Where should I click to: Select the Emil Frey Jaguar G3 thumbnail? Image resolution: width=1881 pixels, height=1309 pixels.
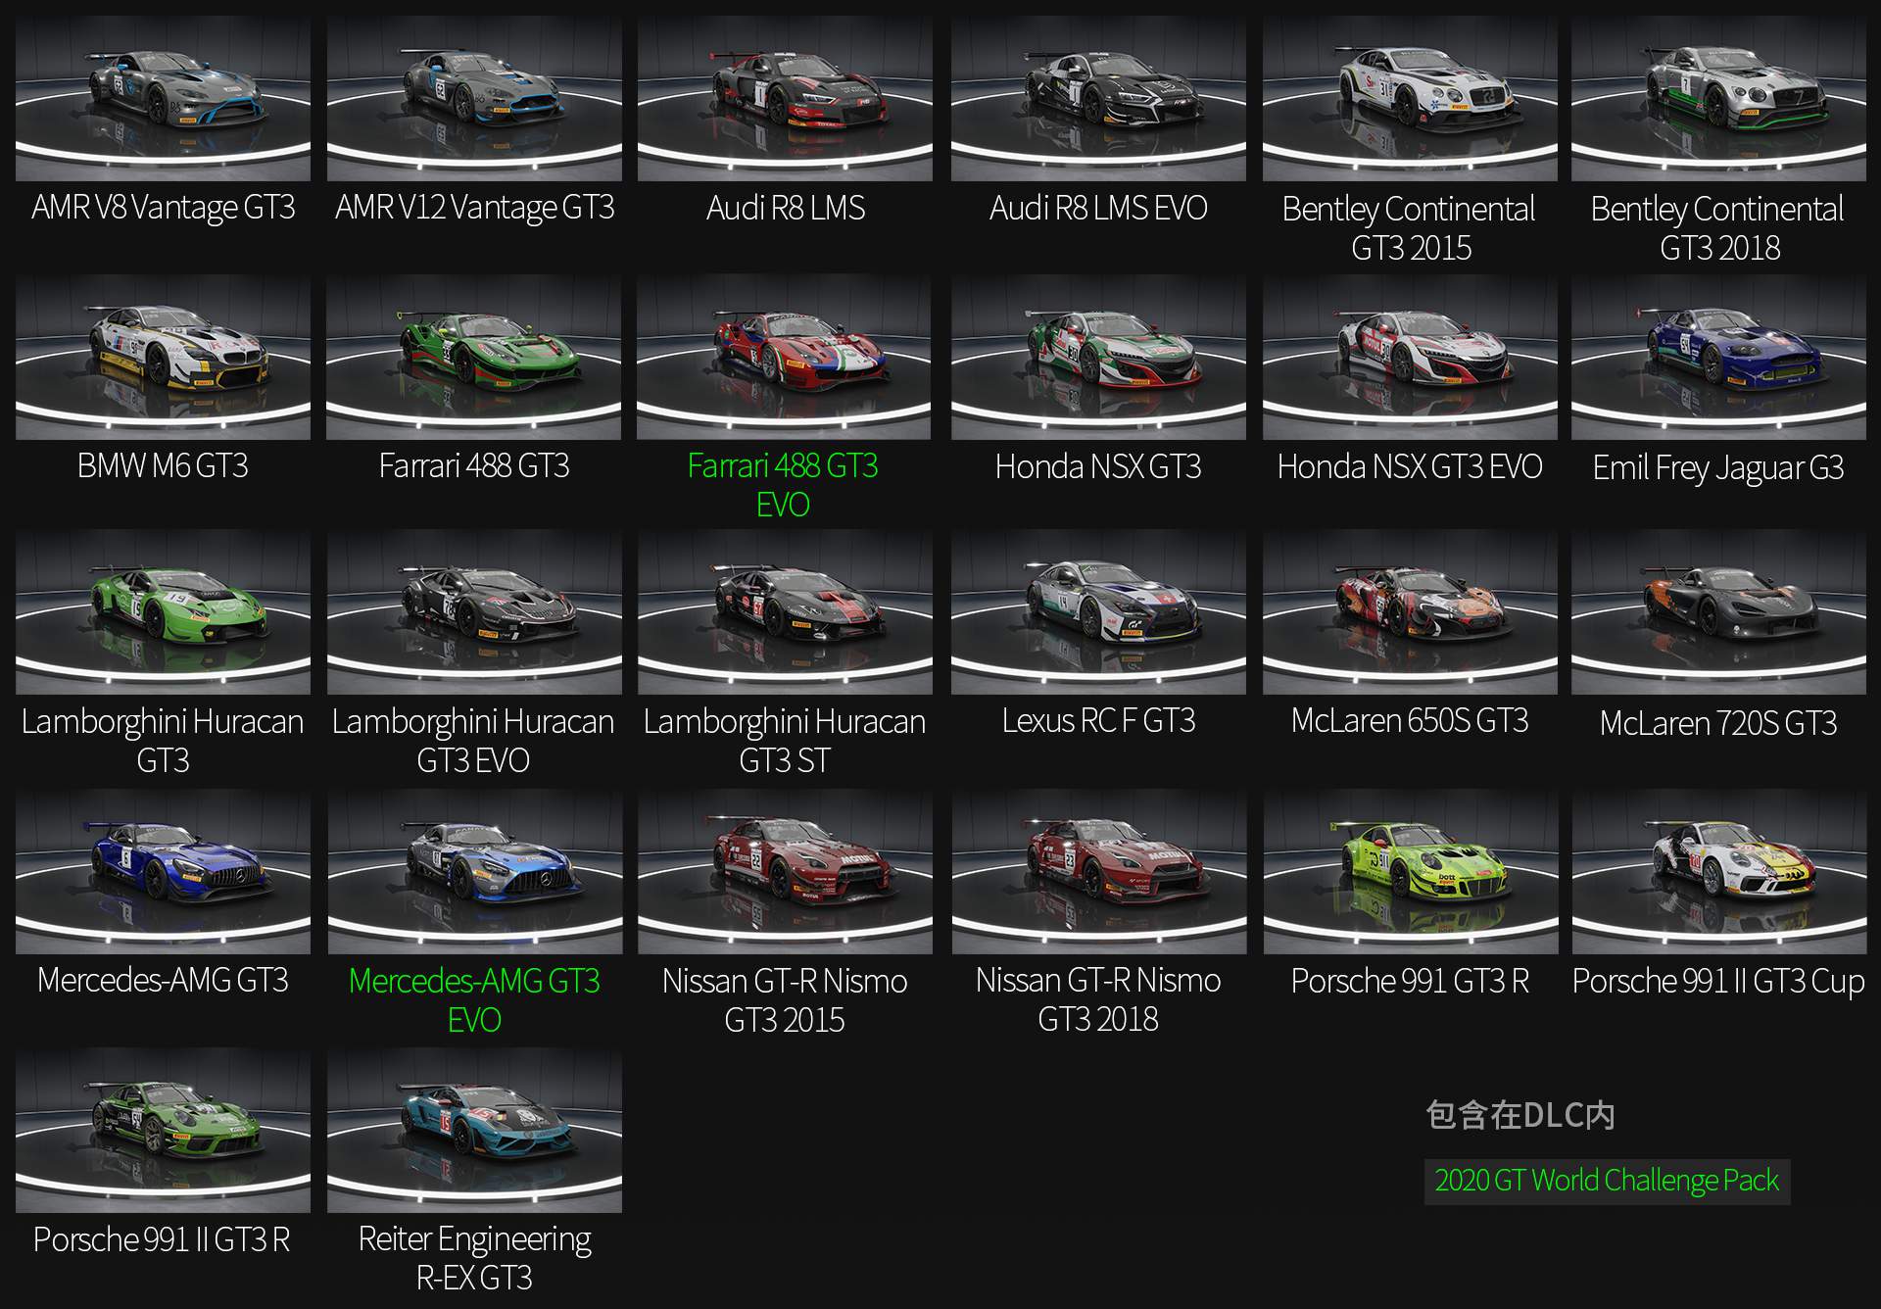click(x=1719, y=357)
